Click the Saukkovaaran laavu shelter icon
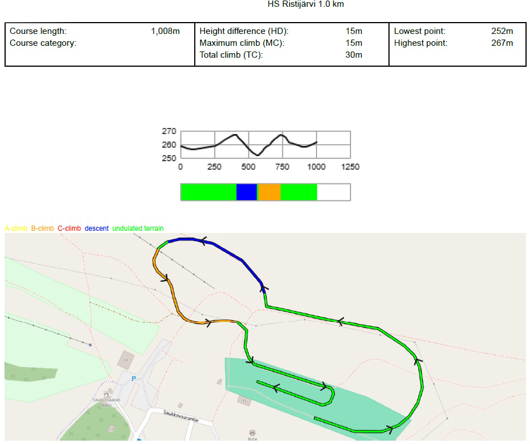Viewport: 530px width, 444px height. (106, 394)
